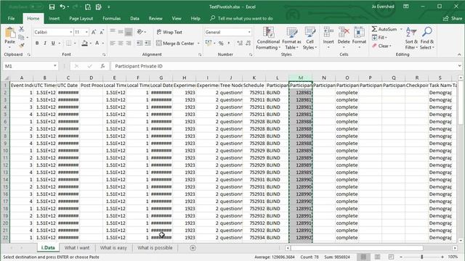Click the Paste clipboard icon
Image resolution: width=465 pixels, height=261 pixels.
(x=9, y=33)
